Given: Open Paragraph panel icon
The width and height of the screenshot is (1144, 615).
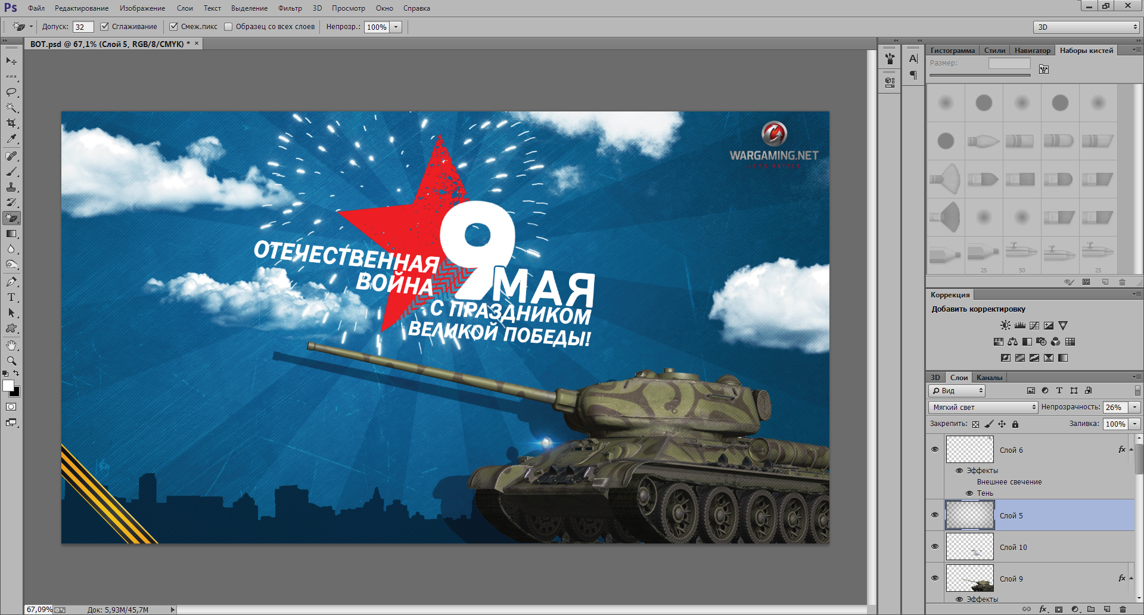Looking at the screenshot, I should click(x=913, y=75).
